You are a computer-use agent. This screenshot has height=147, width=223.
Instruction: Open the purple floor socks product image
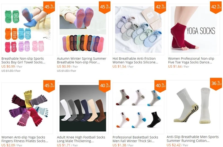point(83,30)
